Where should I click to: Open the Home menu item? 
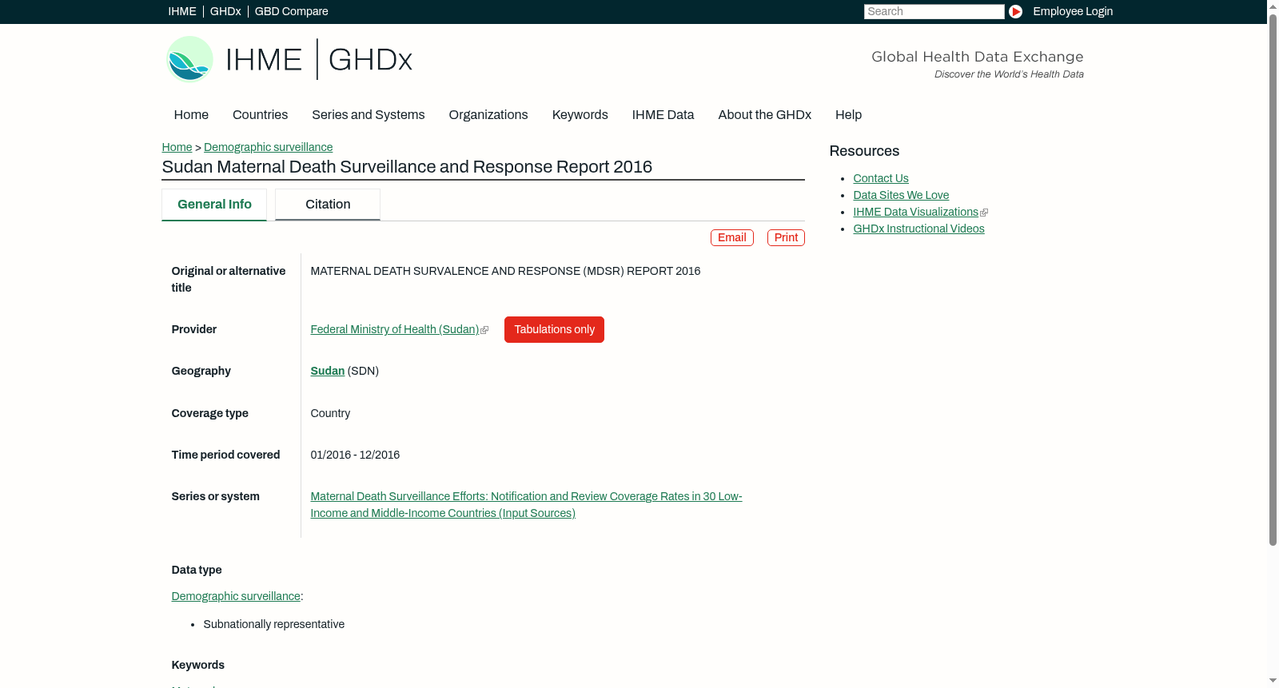pyautogui.click(x=191, y=114)
